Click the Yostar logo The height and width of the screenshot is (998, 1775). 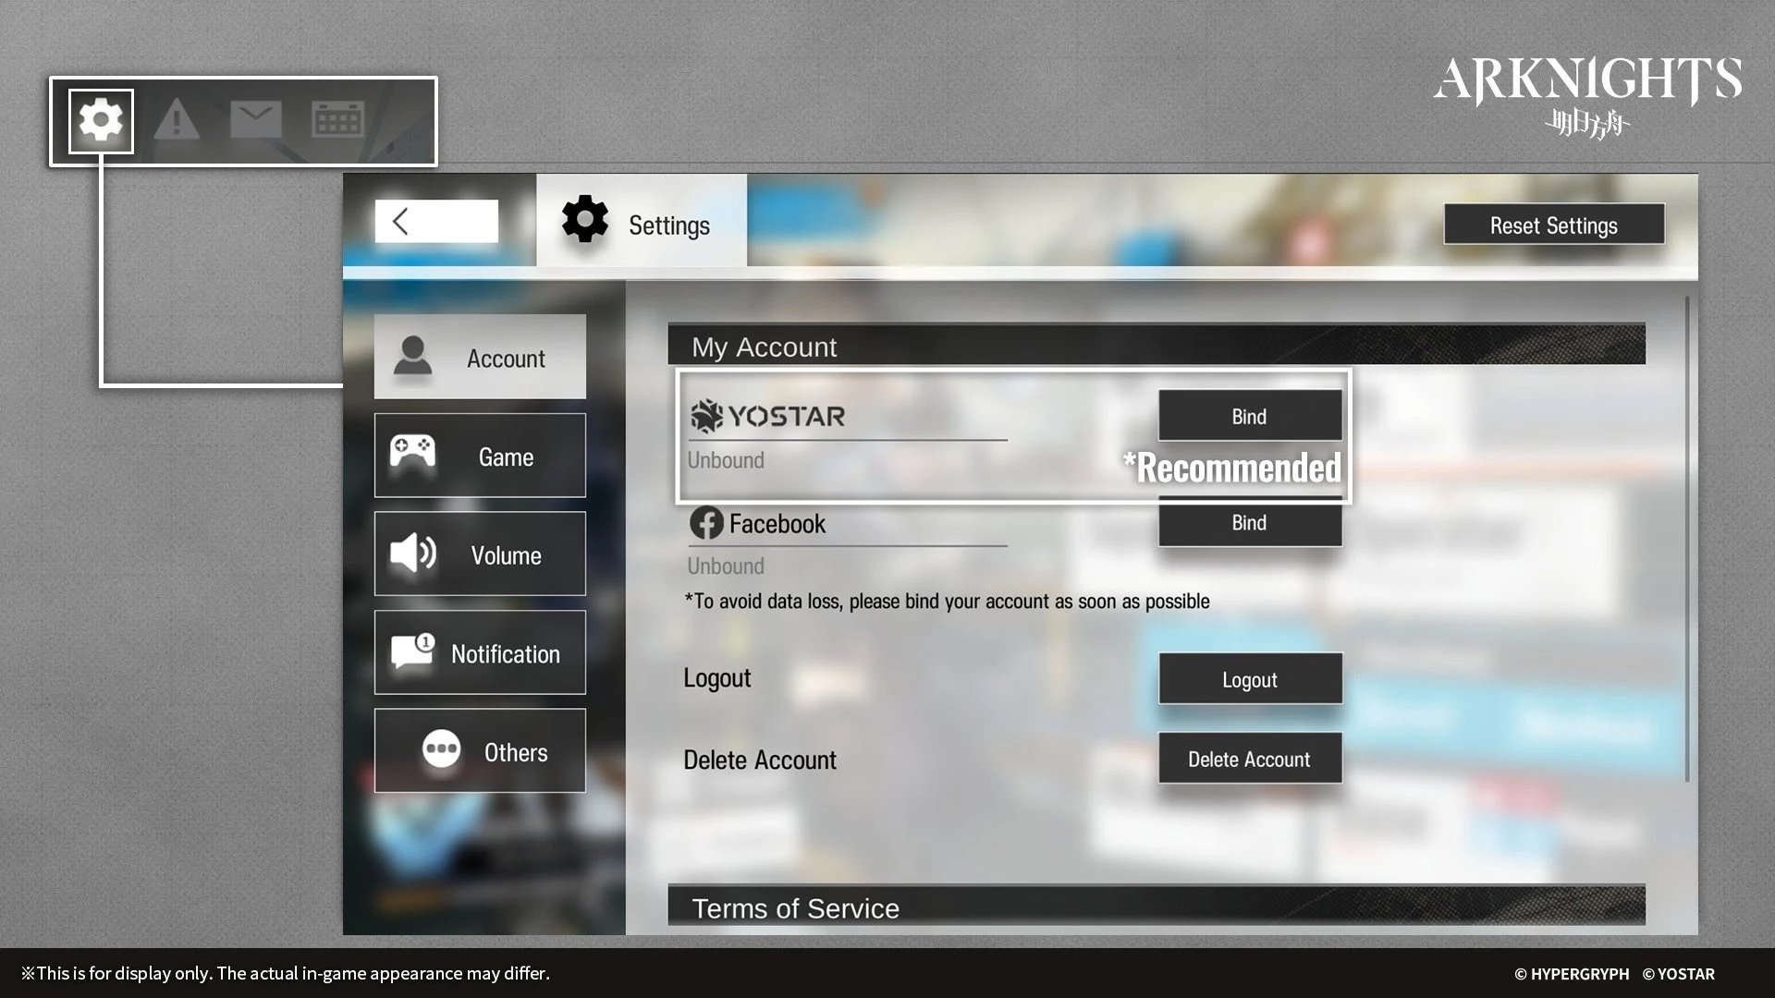pos(767,416)
